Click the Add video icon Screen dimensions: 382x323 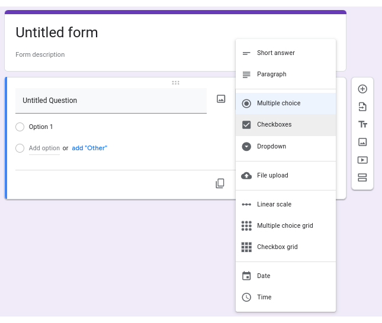tap(362, 160)
